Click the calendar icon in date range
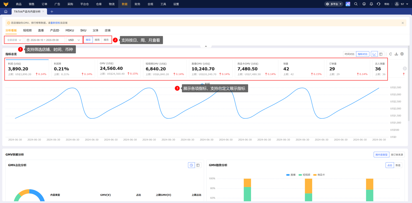The height and width of the screenshot is (203, 412). 28,40
